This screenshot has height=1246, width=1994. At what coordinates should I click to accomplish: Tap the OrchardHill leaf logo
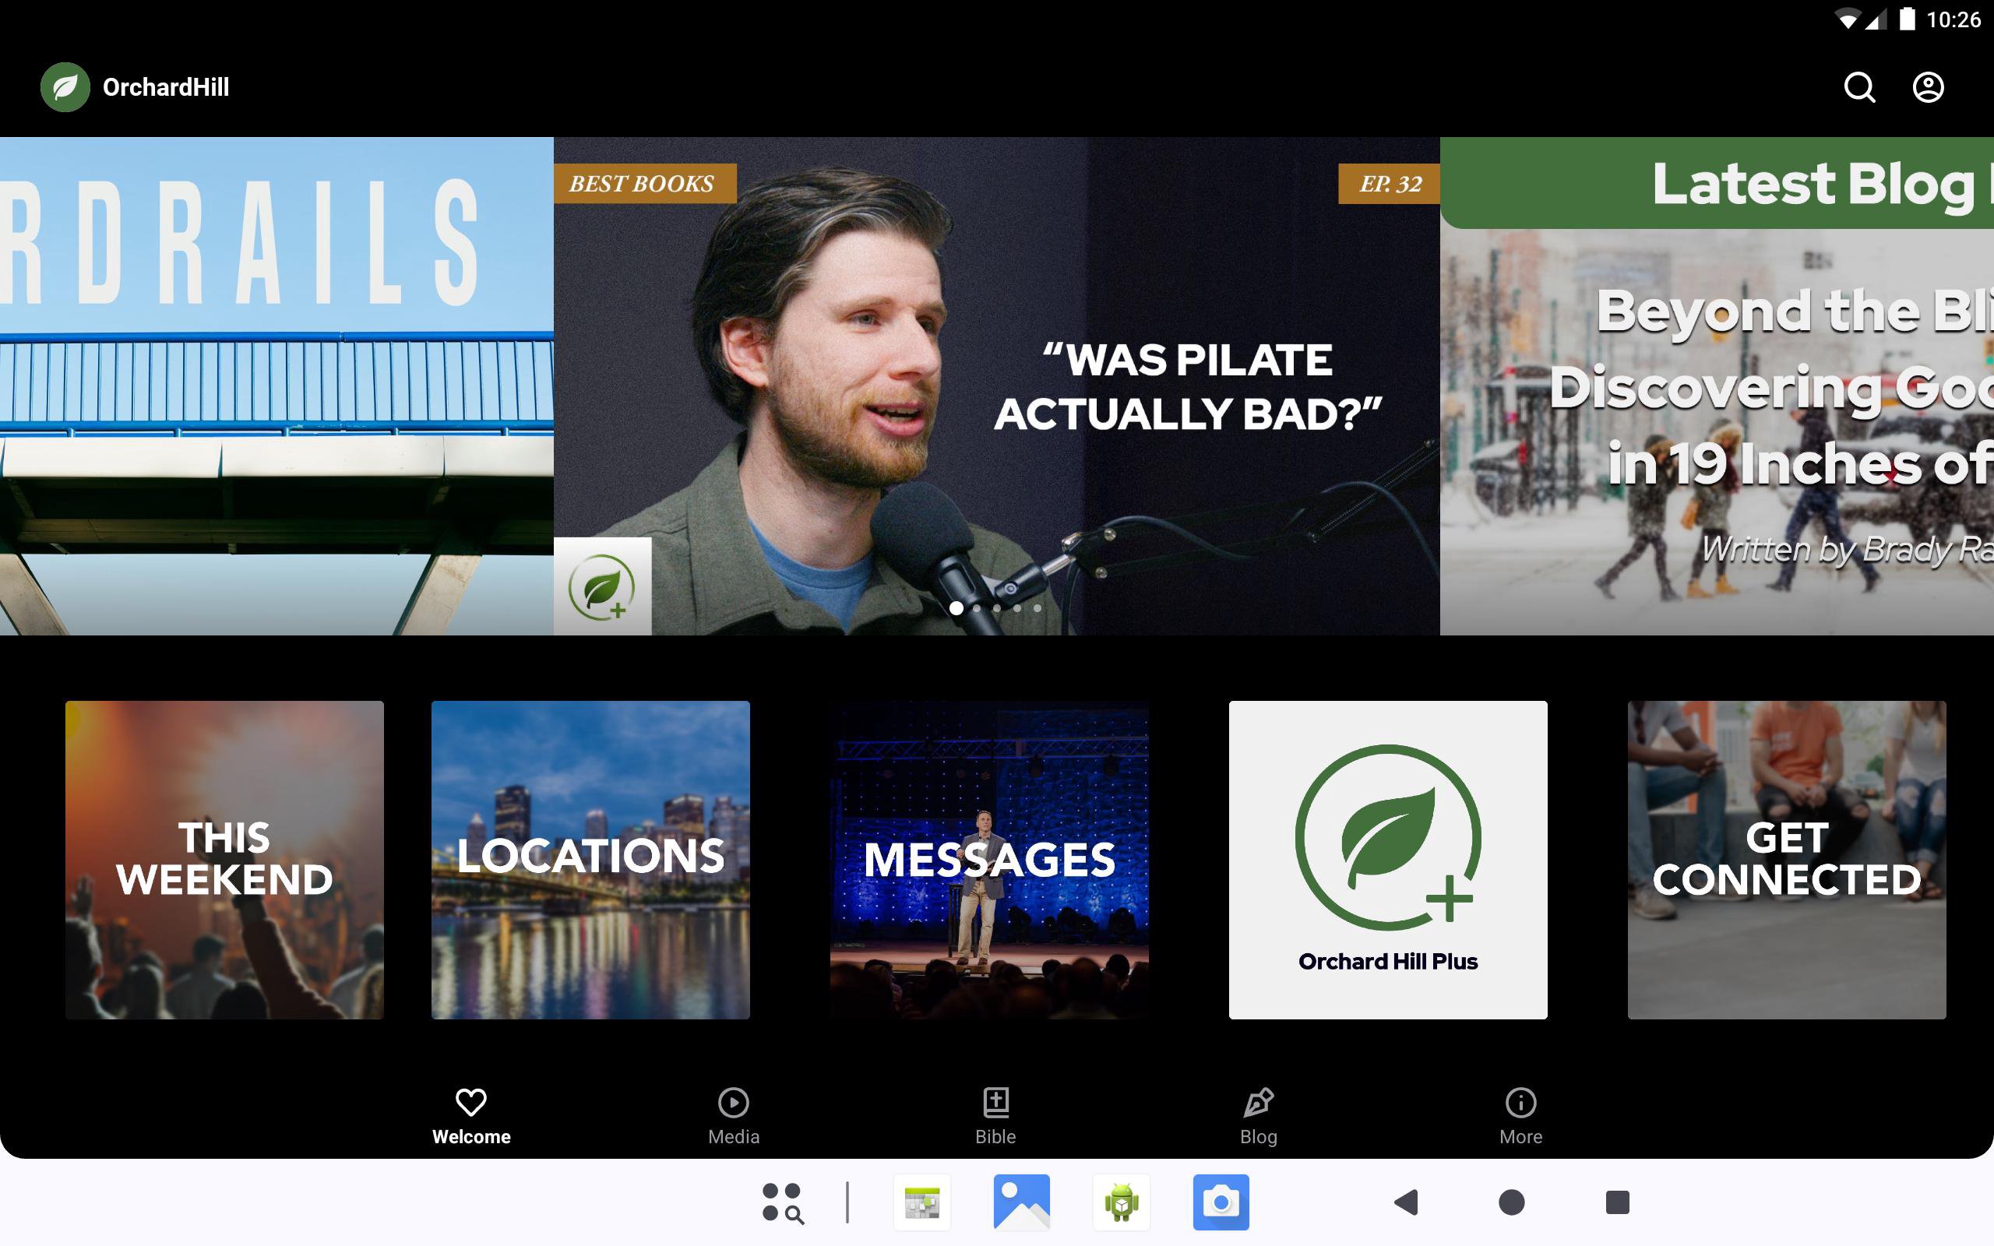coord(65,87)
